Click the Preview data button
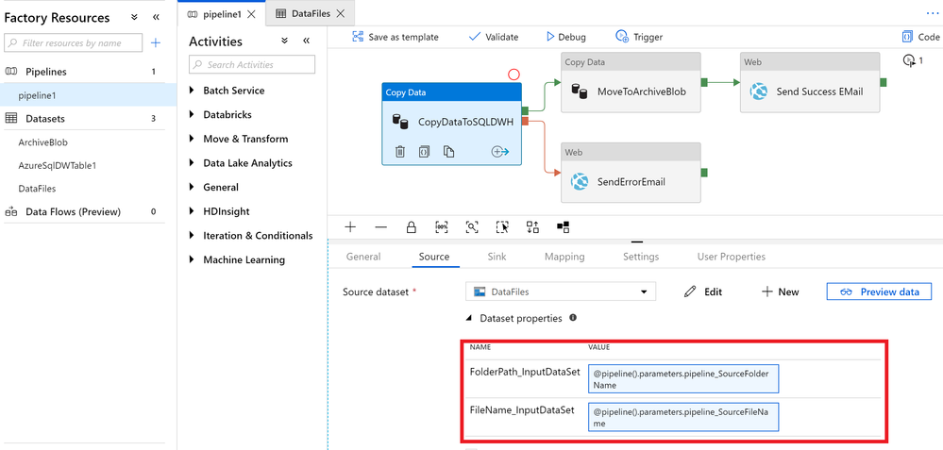The width and height of the screenshot is (943, 450). tap(879, 292)
